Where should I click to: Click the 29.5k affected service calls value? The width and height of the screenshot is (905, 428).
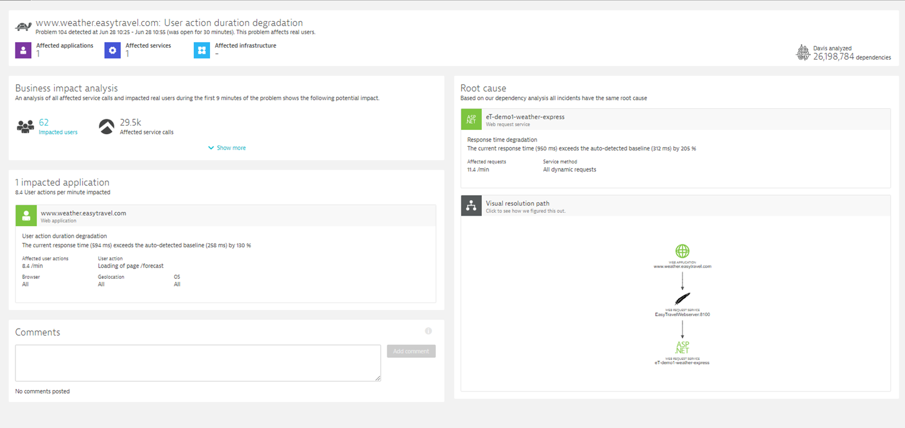[x=129, y=123]
